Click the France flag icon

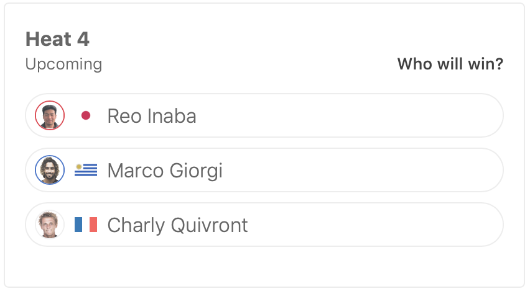pyautogui.click(x=86, y=225)
